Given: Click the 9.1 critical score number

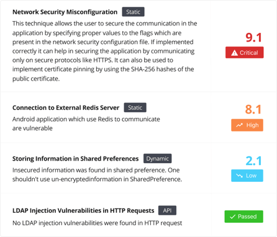Looking at the screenshot, I should pyautogui.click(x=253, y=38).
